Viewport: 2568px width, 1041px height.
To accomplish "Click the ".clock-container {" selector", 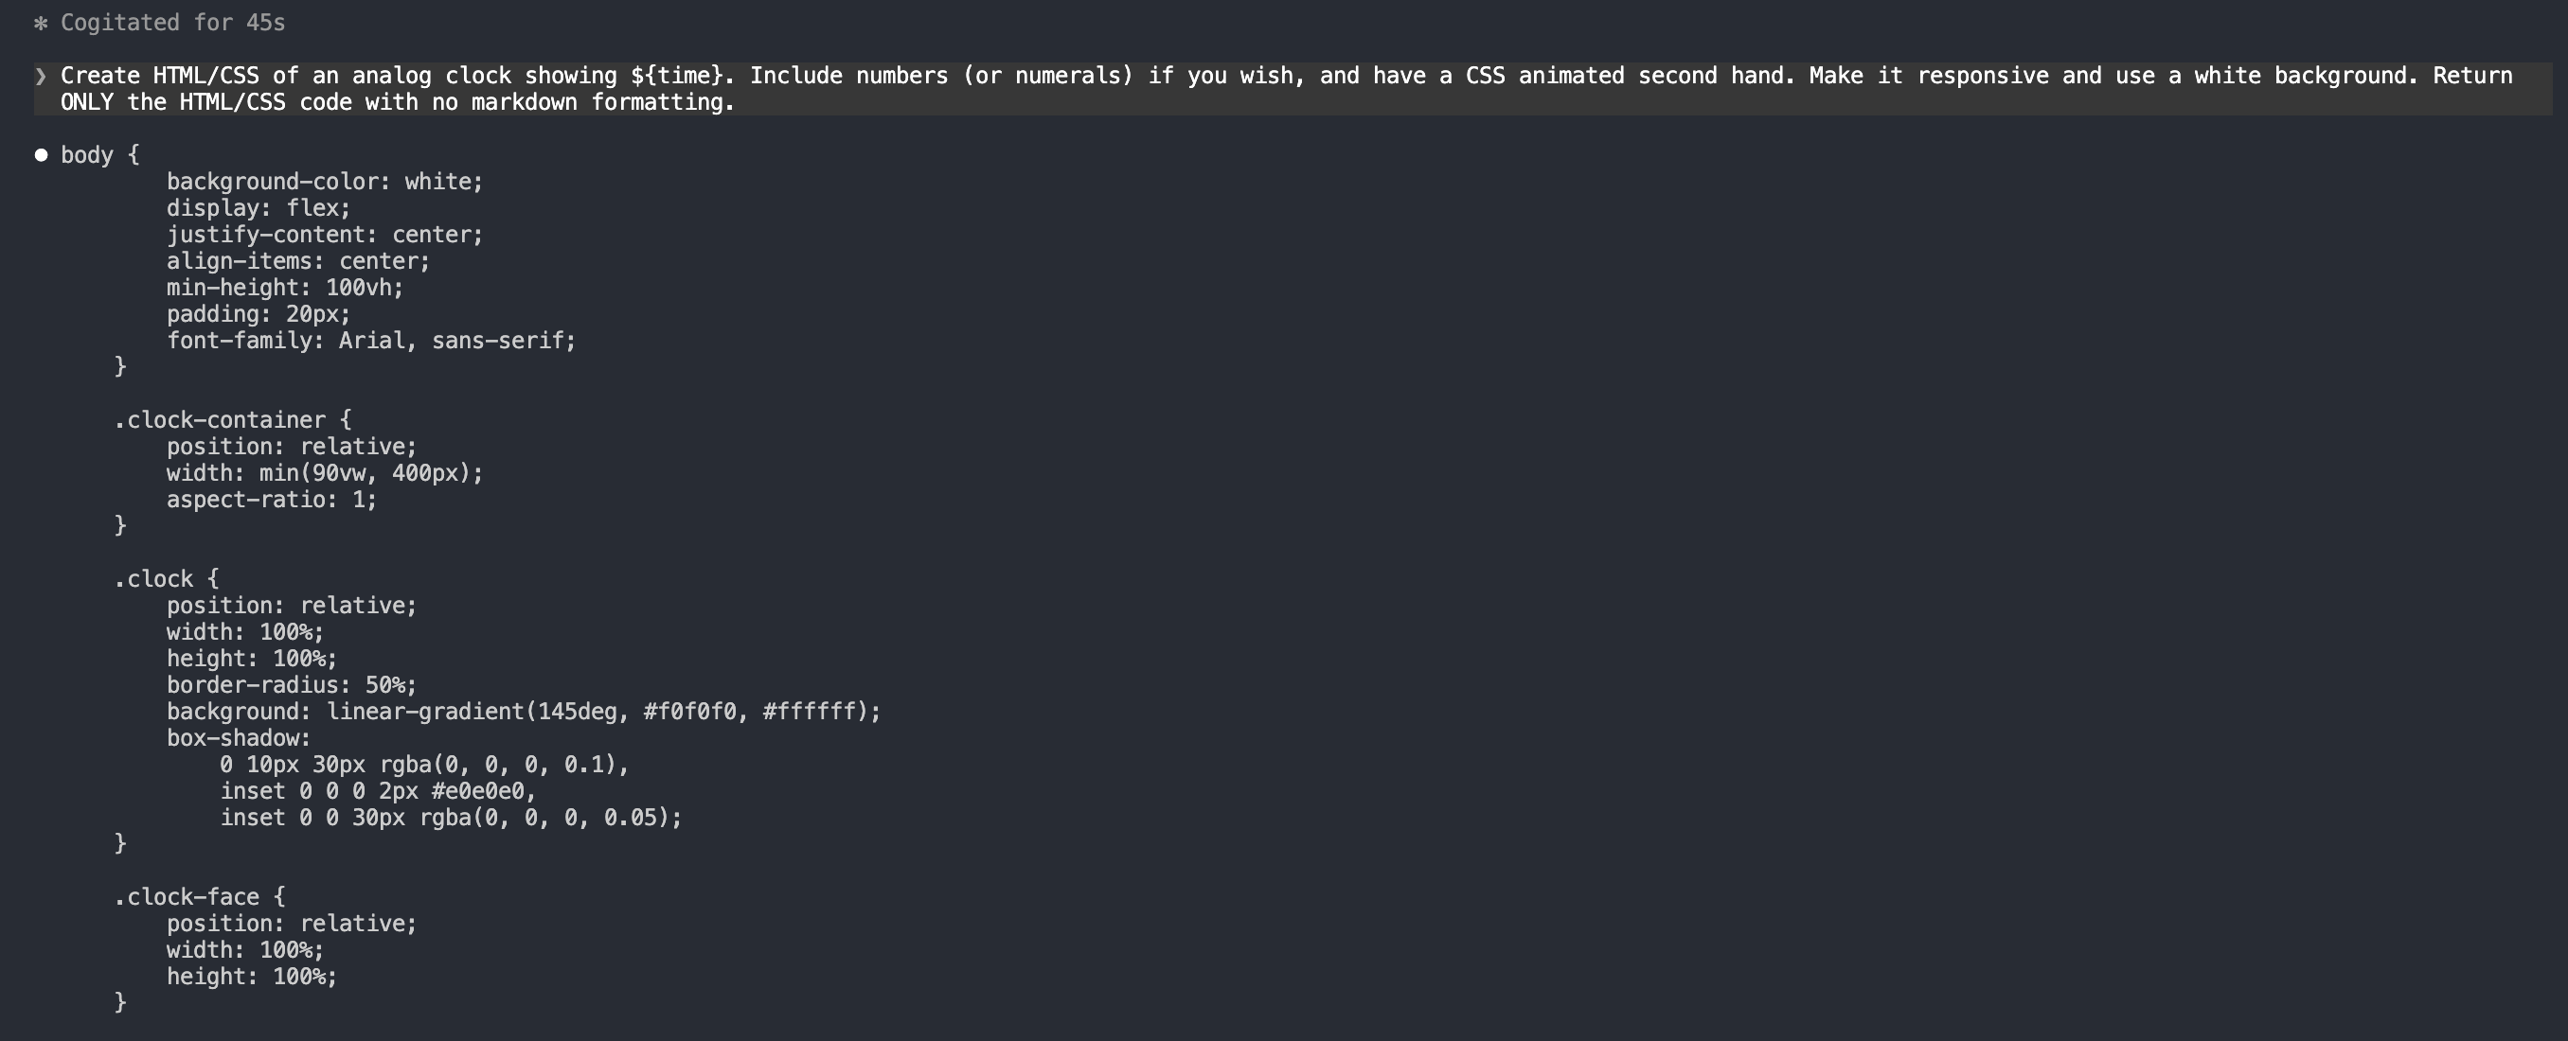I will (232, 419).
